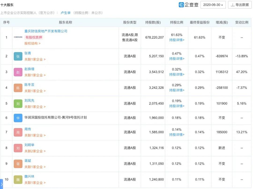The width and height of the screenshot is (253, 189).
Task: Expand the left-side blue arrow tab
Action: pyautogui.click(x=2, y=184)
